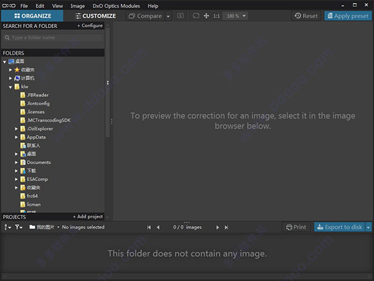Click the DxO logo icon

coord(9,6)
